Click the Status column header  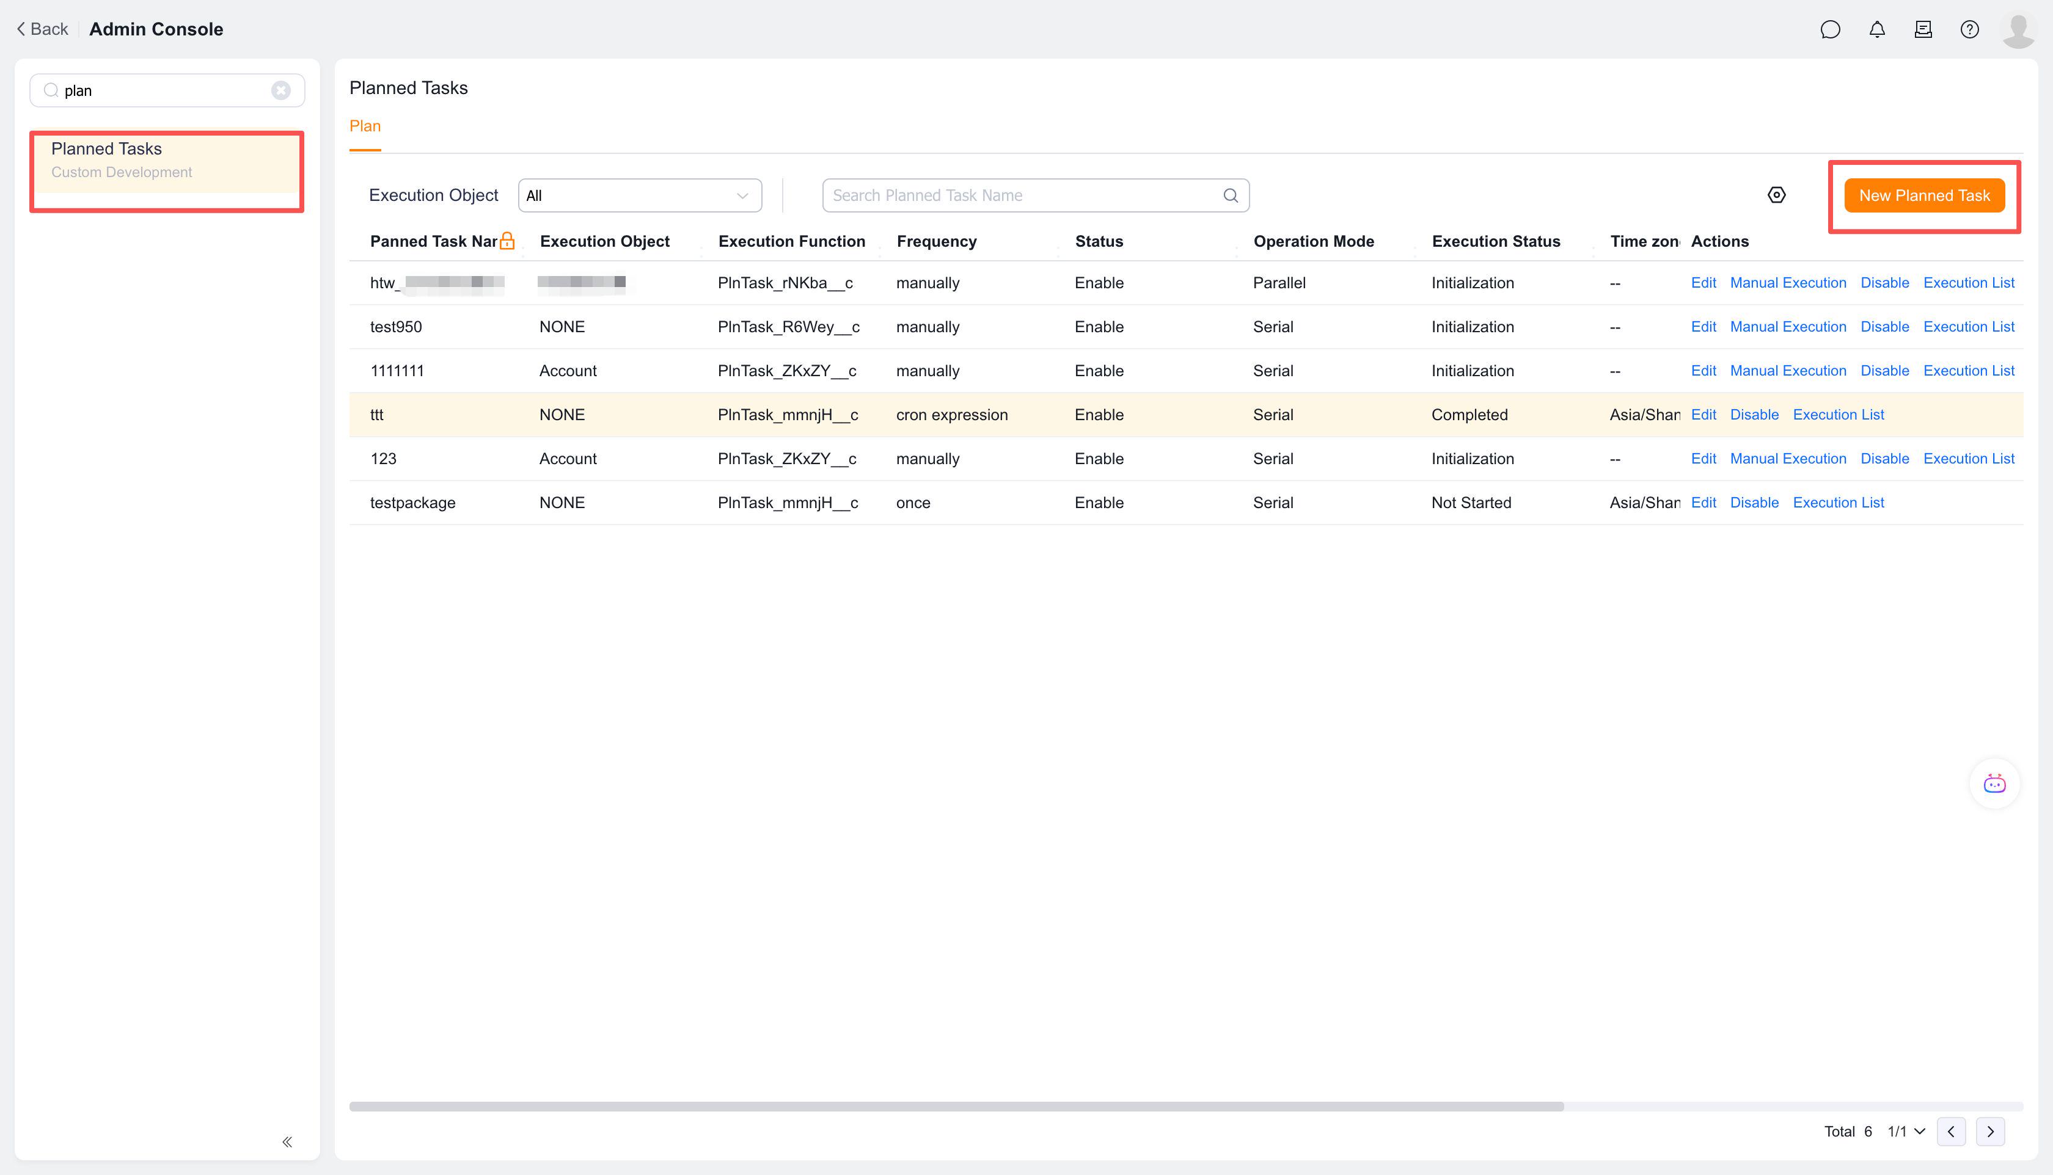(x=1099, y=241)
